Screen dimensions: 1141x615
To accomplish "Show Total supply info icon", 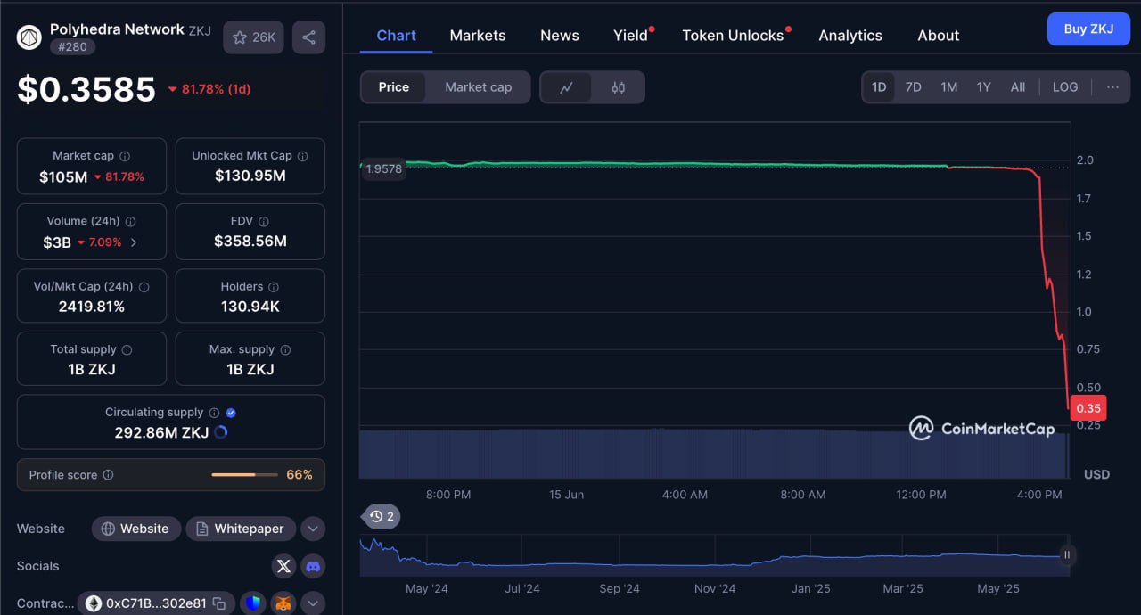I will click(x=127, y=350).
